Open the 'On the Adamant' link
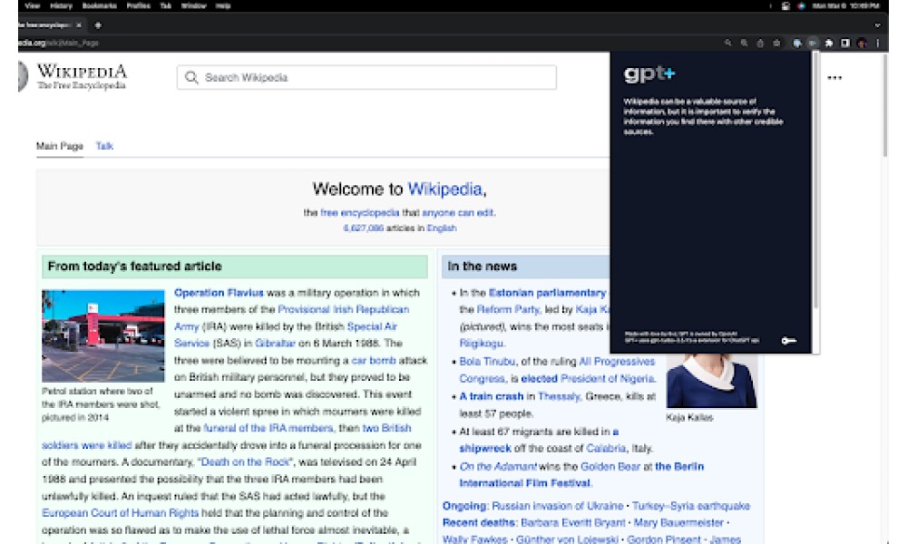 tap(497, 467)
